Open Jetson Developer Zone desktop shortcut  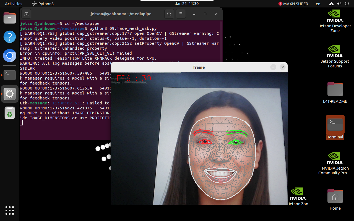pos(335,21)
